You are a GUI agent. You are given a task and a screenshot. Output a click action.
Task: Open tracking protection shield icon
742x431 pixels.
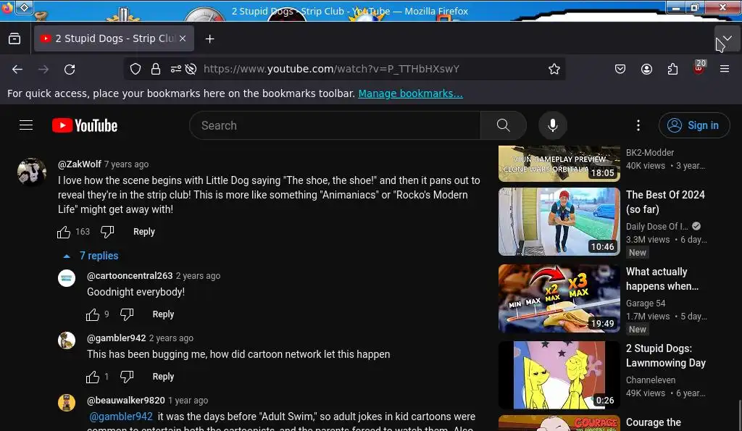pyautogui.click(x=136, y=69)
